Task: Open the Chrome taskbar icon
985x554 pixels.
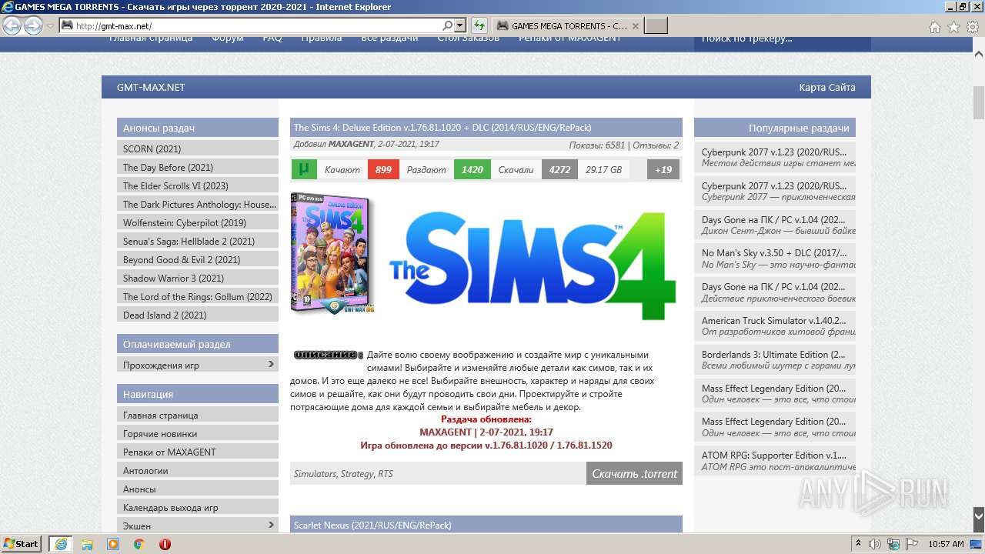Action: click(139, 544)
